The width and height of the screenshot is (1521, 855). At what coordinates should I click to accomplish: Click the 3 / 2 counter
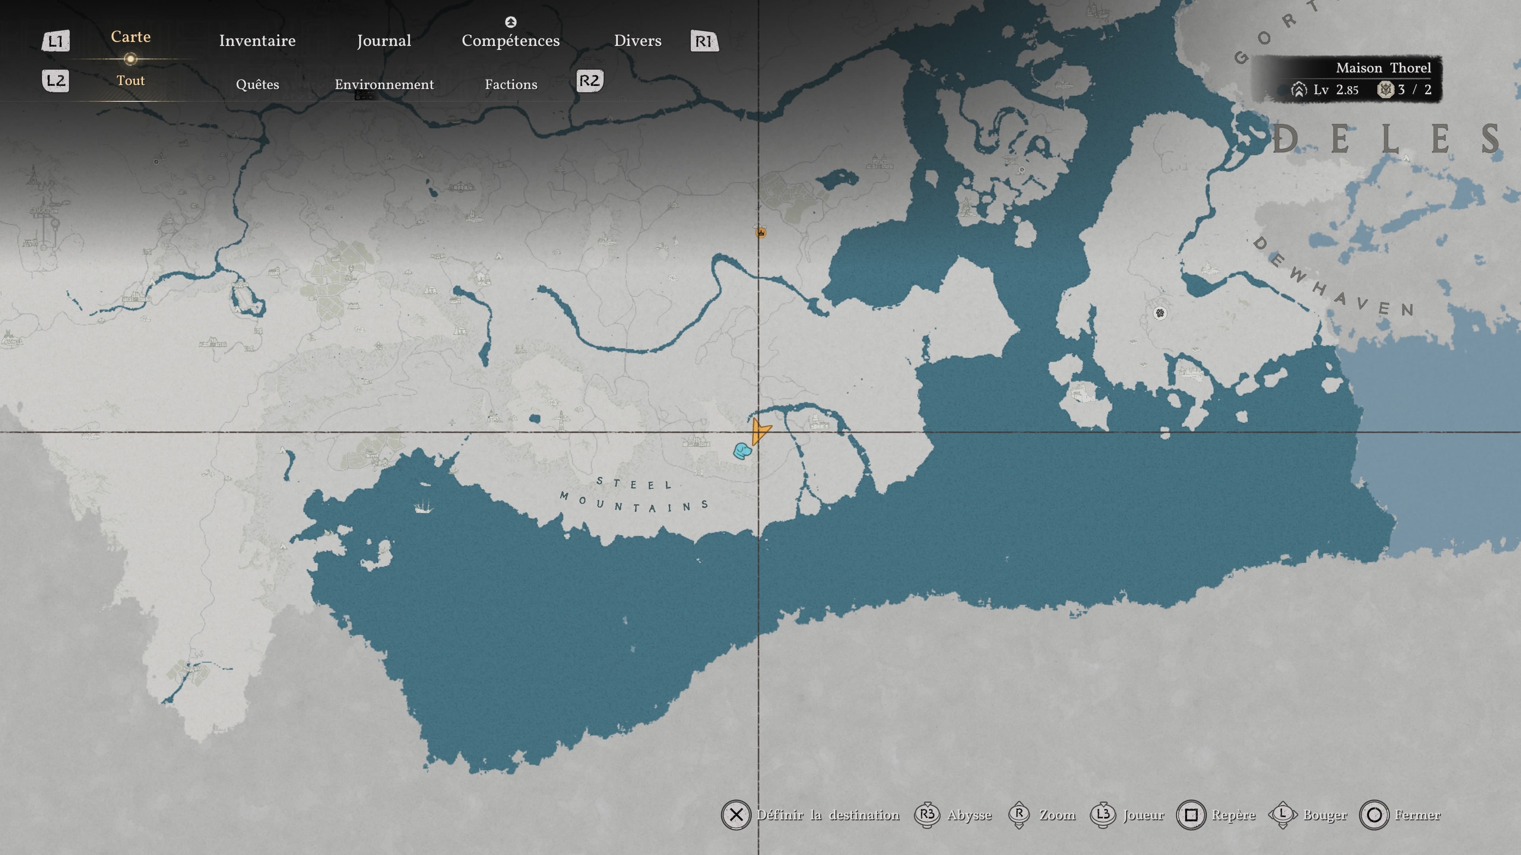[1415, 90]
